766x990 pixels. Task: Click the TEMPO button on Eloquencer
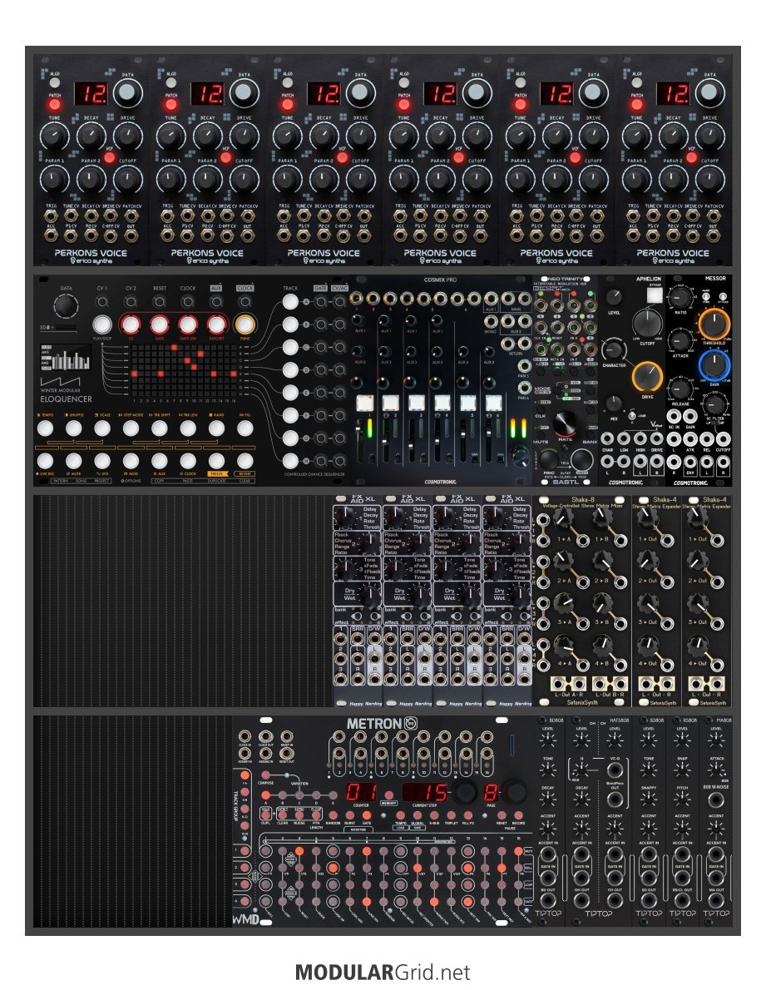coord(45,428)
